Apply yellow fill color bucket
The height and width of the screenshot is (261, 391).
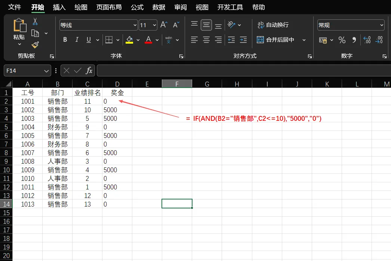(x=129, y=40)
